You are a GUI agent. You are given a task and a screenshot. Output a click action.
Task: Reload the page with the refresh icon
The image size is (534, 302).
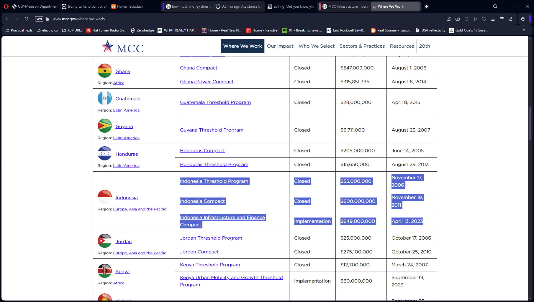27,19
